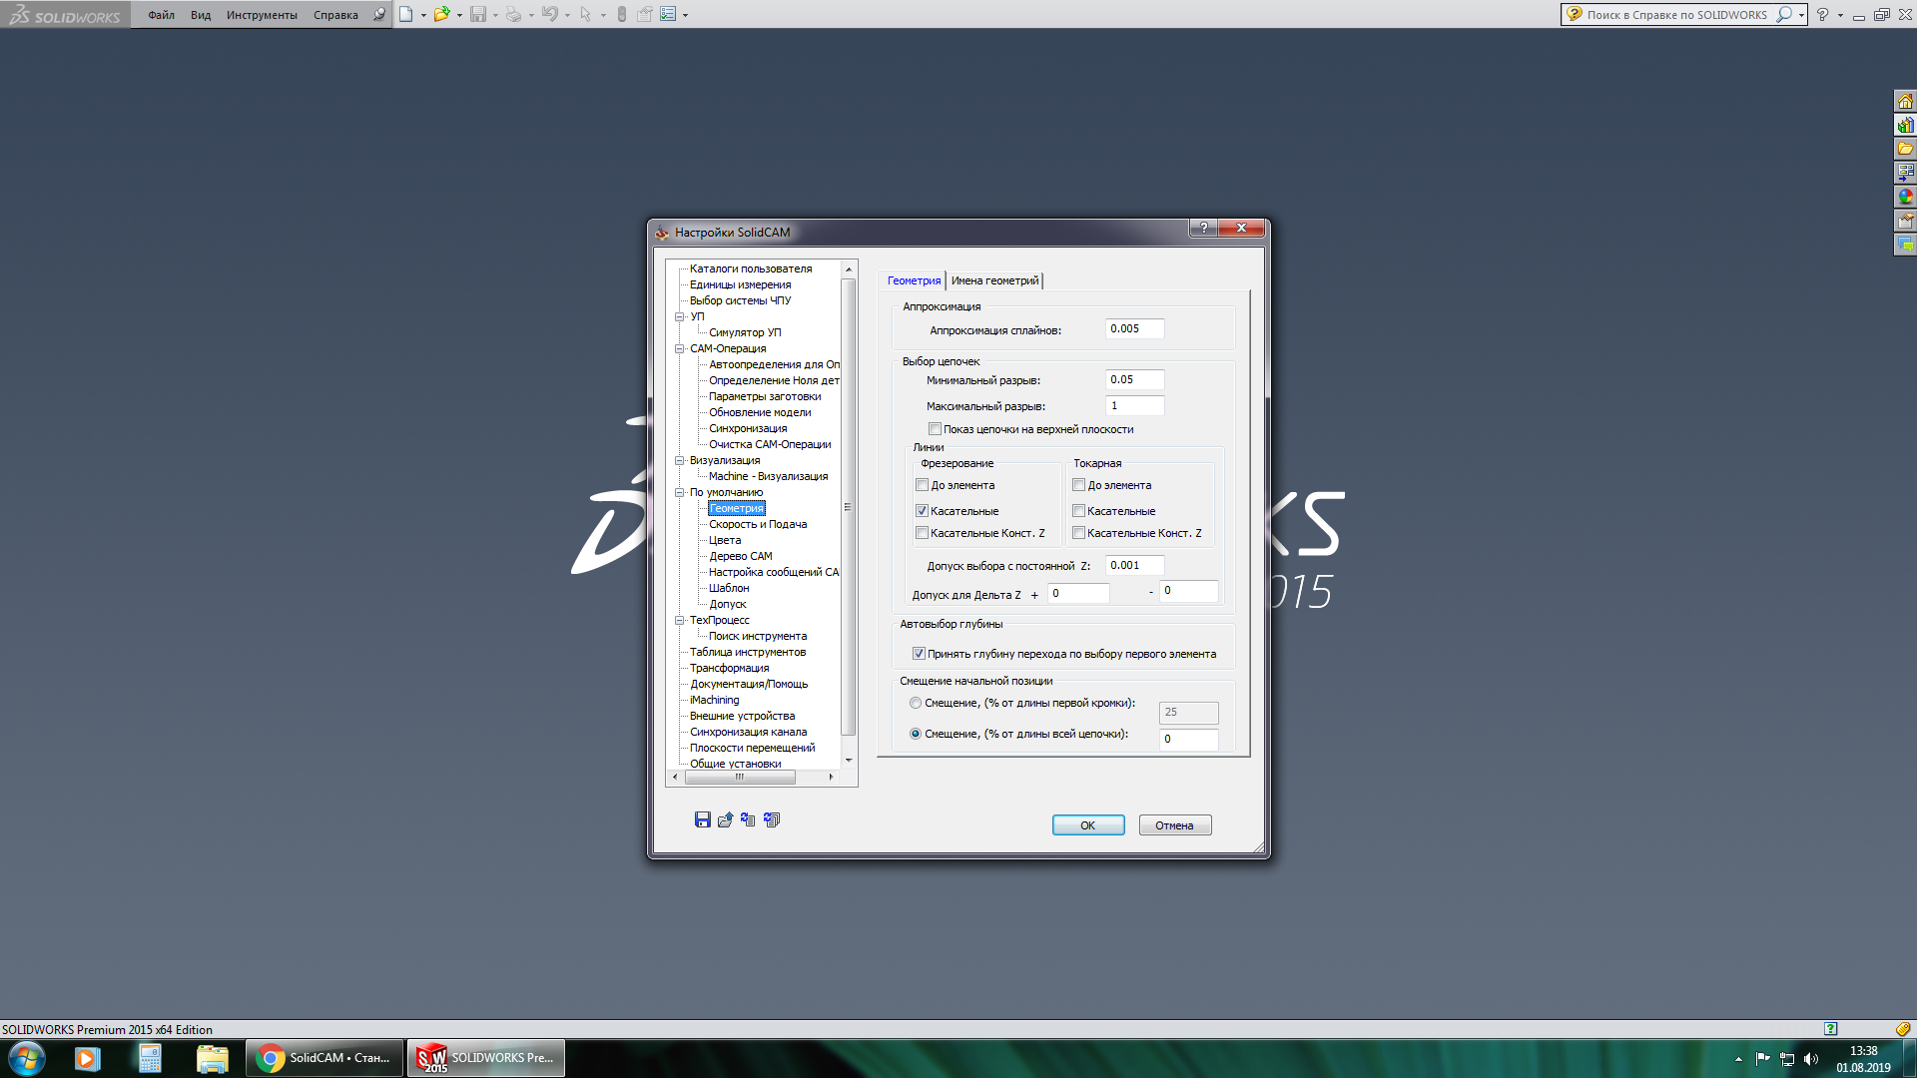
Task: Open the Инструменты menu
Action: 262,15
